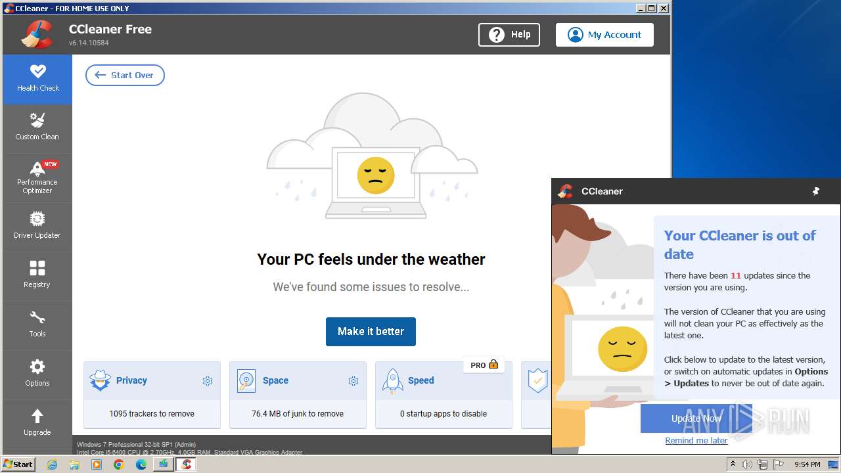Click the 'Your PC feels under the weather' heading
Viewport: 841px width, 473px height.
371,259
